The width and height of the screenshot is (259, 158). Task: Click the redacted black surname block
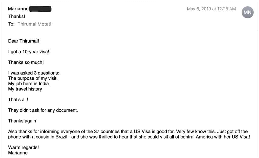(40, 9)
